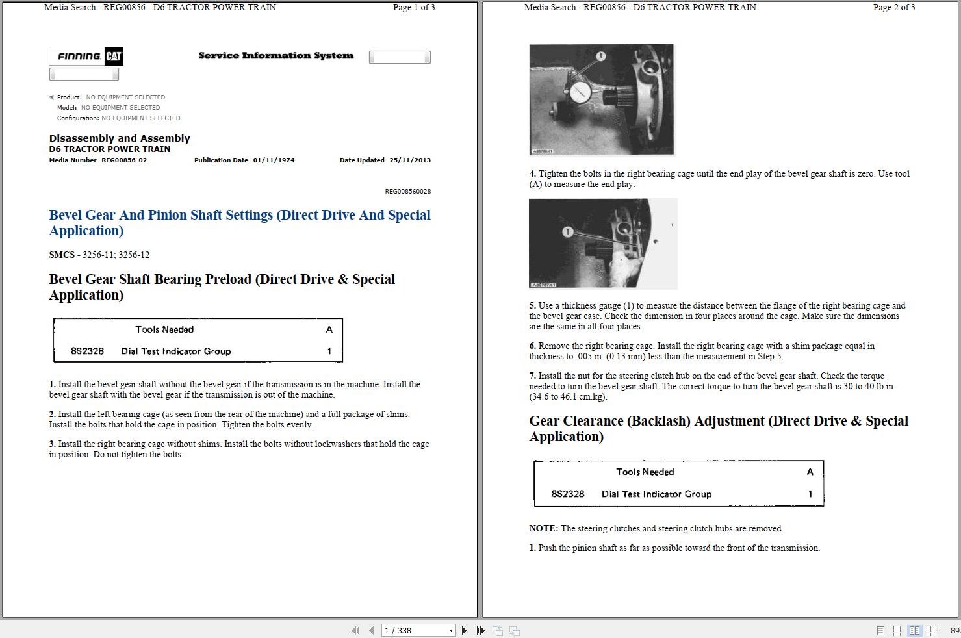The image size is (961, 638).
Task: Click the blank button beside Service Information System
Action: click(400, 57)
